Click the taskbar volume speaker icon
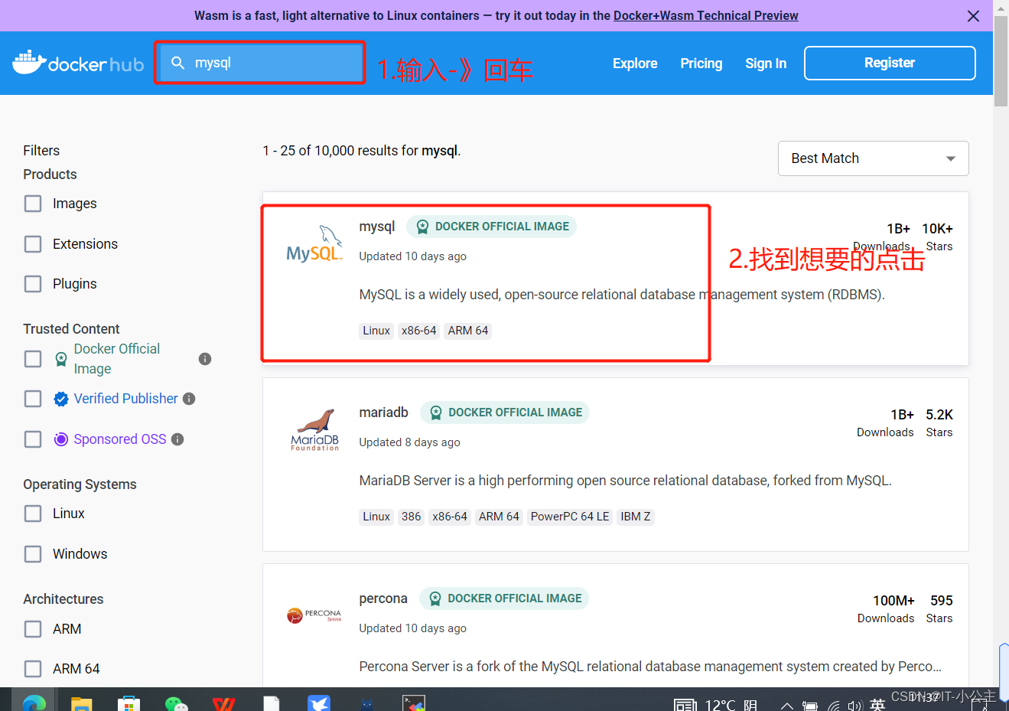 [855, 705]
